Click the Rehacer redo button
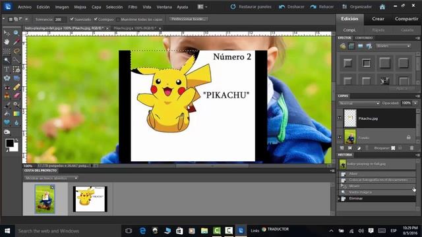 [322, 7]
